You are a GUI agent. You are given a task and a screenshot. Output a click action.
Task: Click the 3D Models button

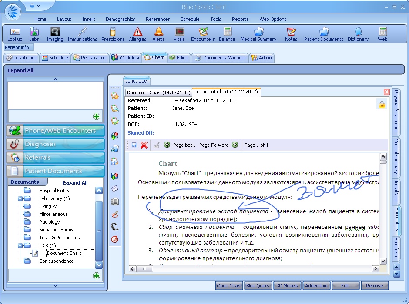[x=287, y=286]
